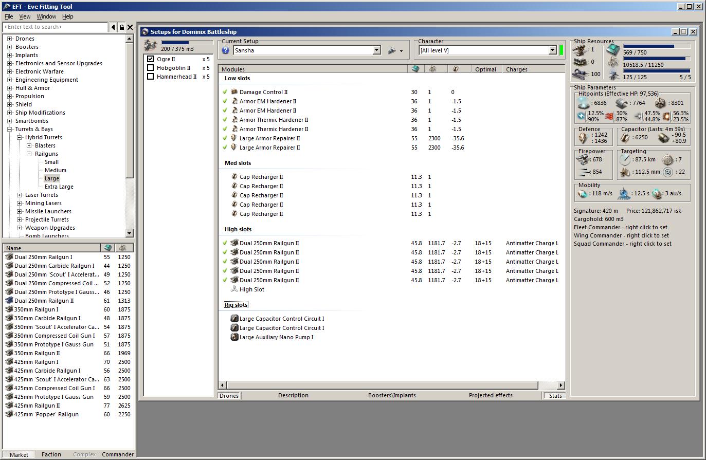Check the Hammerhead II drone checkbox
The width and height of the screenshot is (706, 460).
[151, 77]
